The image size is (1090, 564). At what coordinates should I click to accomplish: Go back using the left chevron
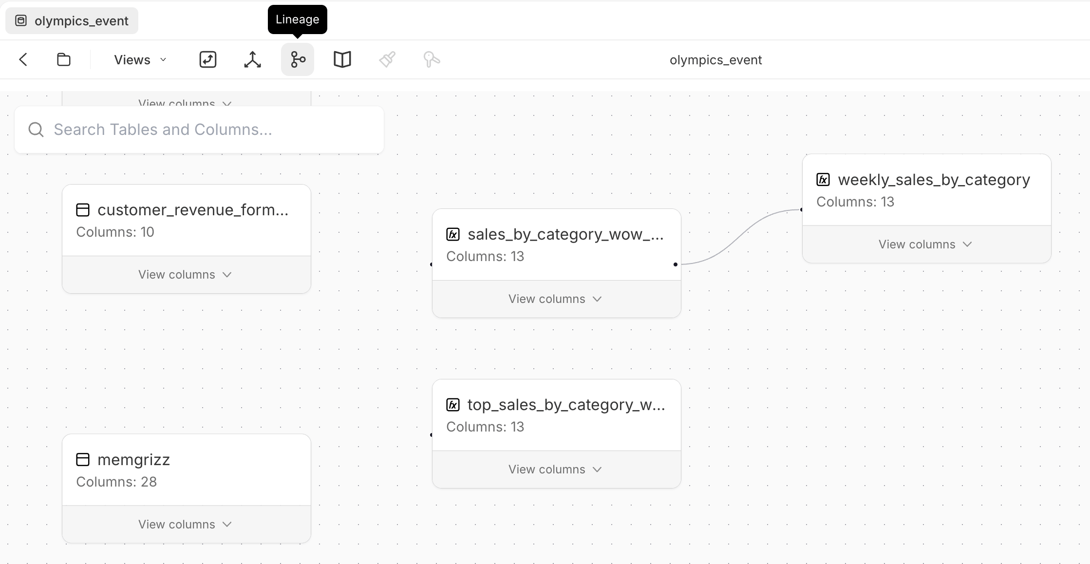coord(23,59)
